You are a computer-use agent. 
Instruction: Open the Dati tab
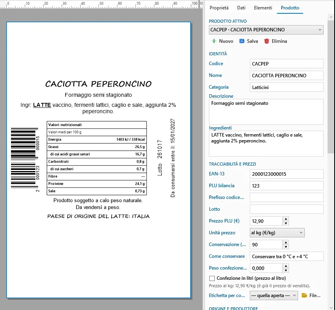click(241, 8)
